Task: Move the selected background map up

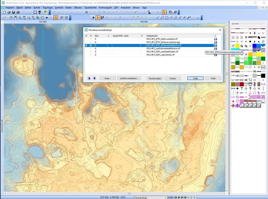Action: 89,78
